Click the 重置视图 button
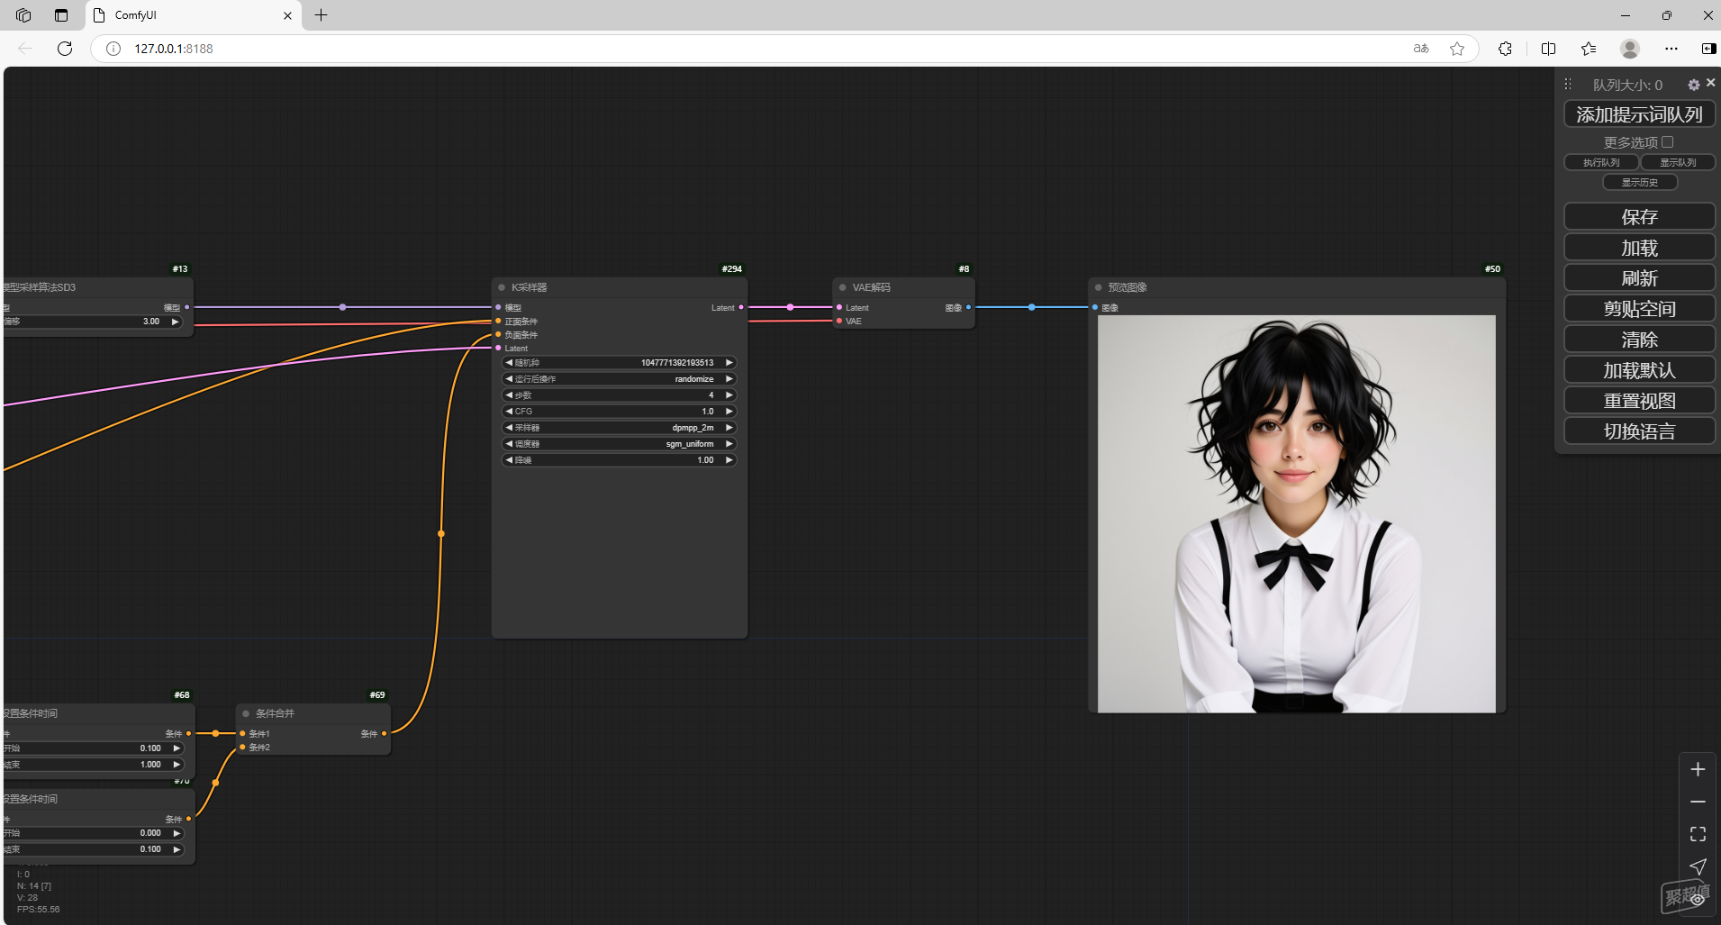 pos(1639,400)
